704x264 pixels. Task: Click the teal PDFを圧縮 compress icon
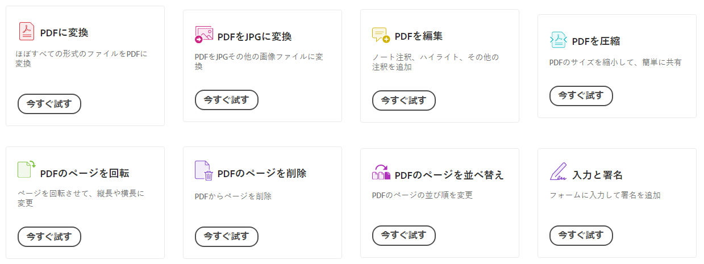(x=559, y=40)
